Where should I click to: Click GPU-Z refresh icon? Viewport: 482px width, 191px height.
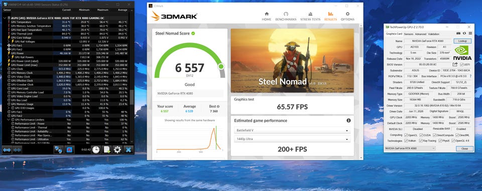(x=464, y=33)
